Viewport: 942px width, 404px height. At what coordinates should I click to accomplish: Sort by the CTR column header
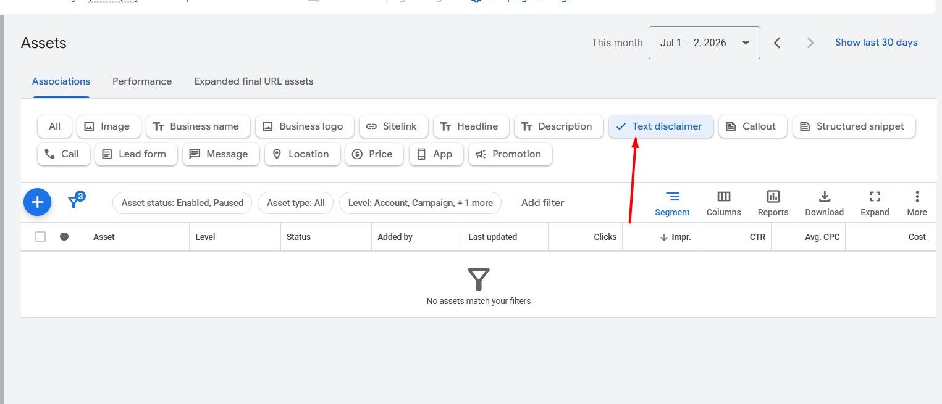(x=757, y=237)
